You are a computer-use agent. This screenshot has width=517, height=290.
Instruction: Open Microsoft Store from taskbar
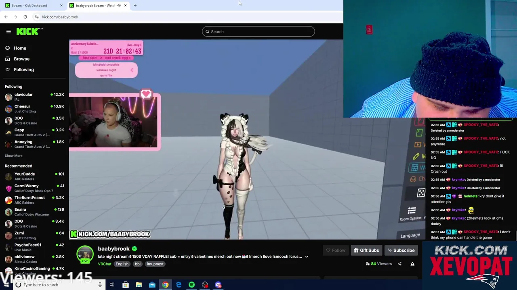coord(126,285)
